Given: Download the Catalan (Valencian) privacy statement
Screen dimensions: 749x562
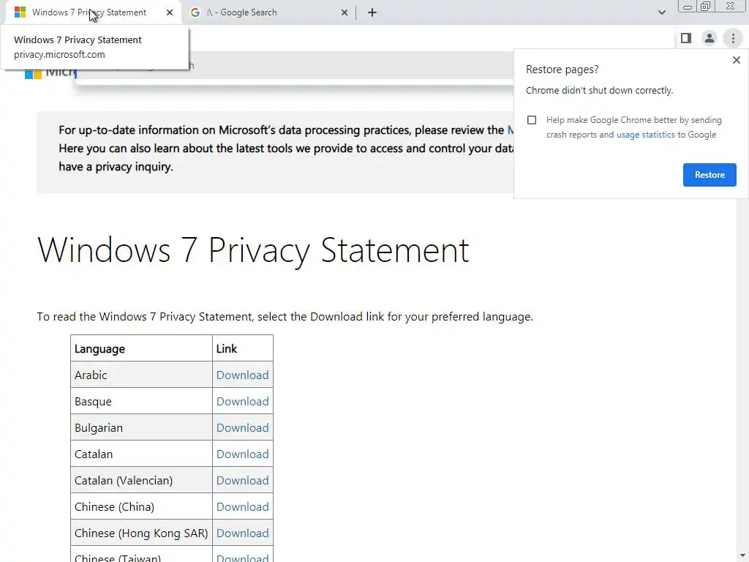Looking at the screenshot, I should tap(242, 480).
